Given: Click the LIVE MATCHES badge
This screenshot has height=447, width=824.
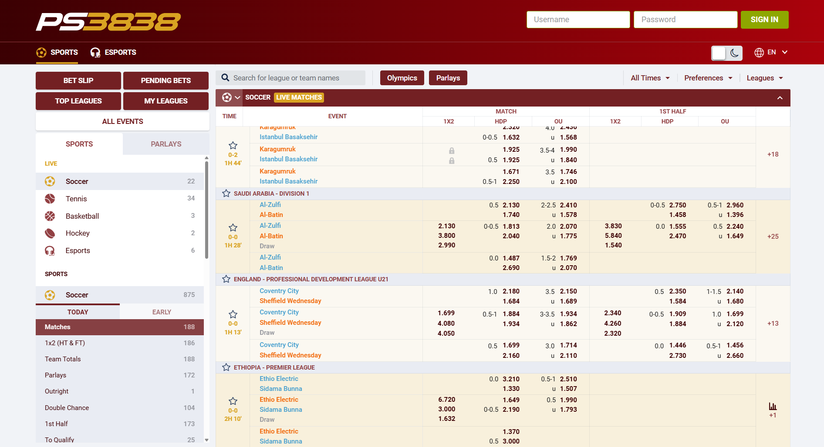Looking at the screenshot, I should [299, 97].
